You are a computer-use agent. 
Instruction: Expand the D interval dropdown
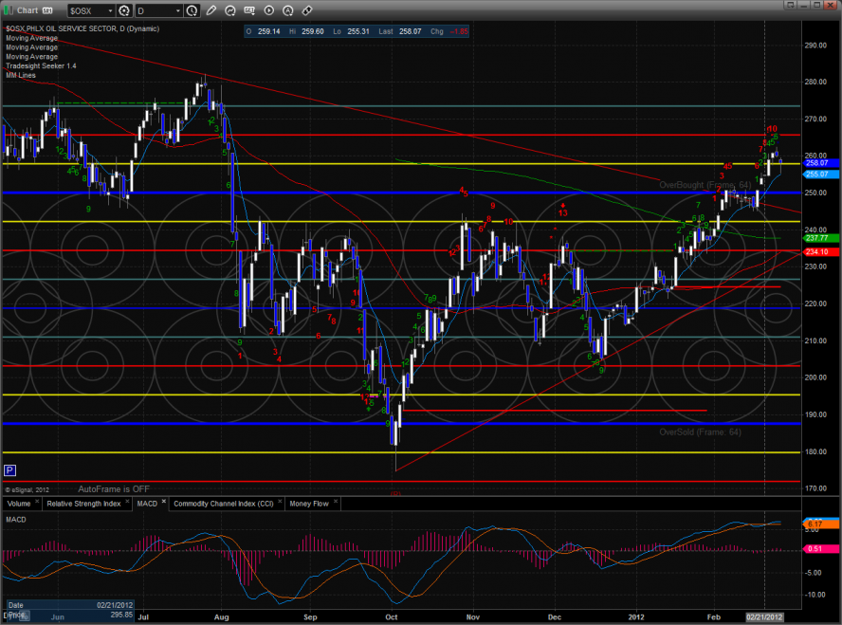pyautogui.click(x=176, y=10)
